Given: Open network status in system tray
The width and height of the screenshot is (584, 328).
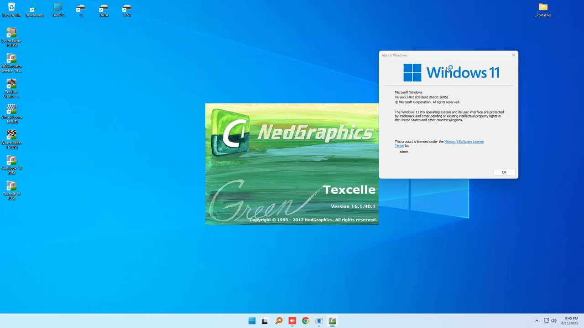Looking at the screenshot, I should [546, 321].
